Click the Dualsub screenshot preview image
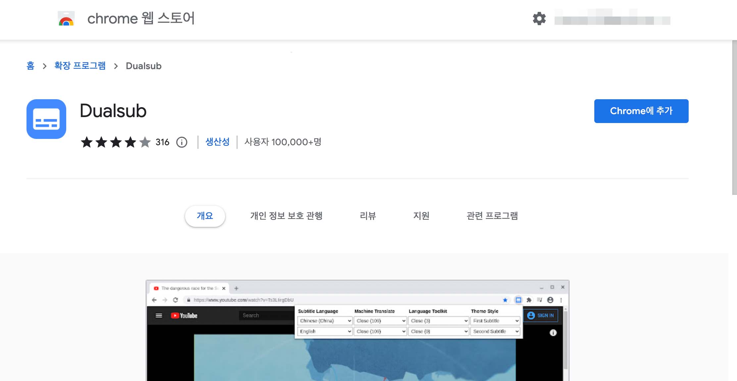Screen dimensions: 737x381 (358, 331)
